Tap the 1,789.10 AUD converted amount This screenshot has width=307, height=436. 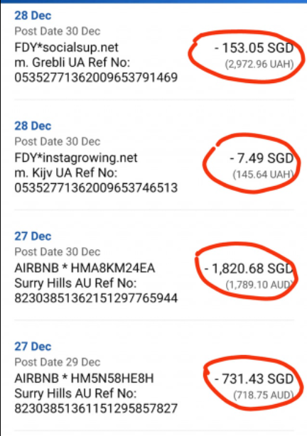pyautogui.click(x=259, y=285)
